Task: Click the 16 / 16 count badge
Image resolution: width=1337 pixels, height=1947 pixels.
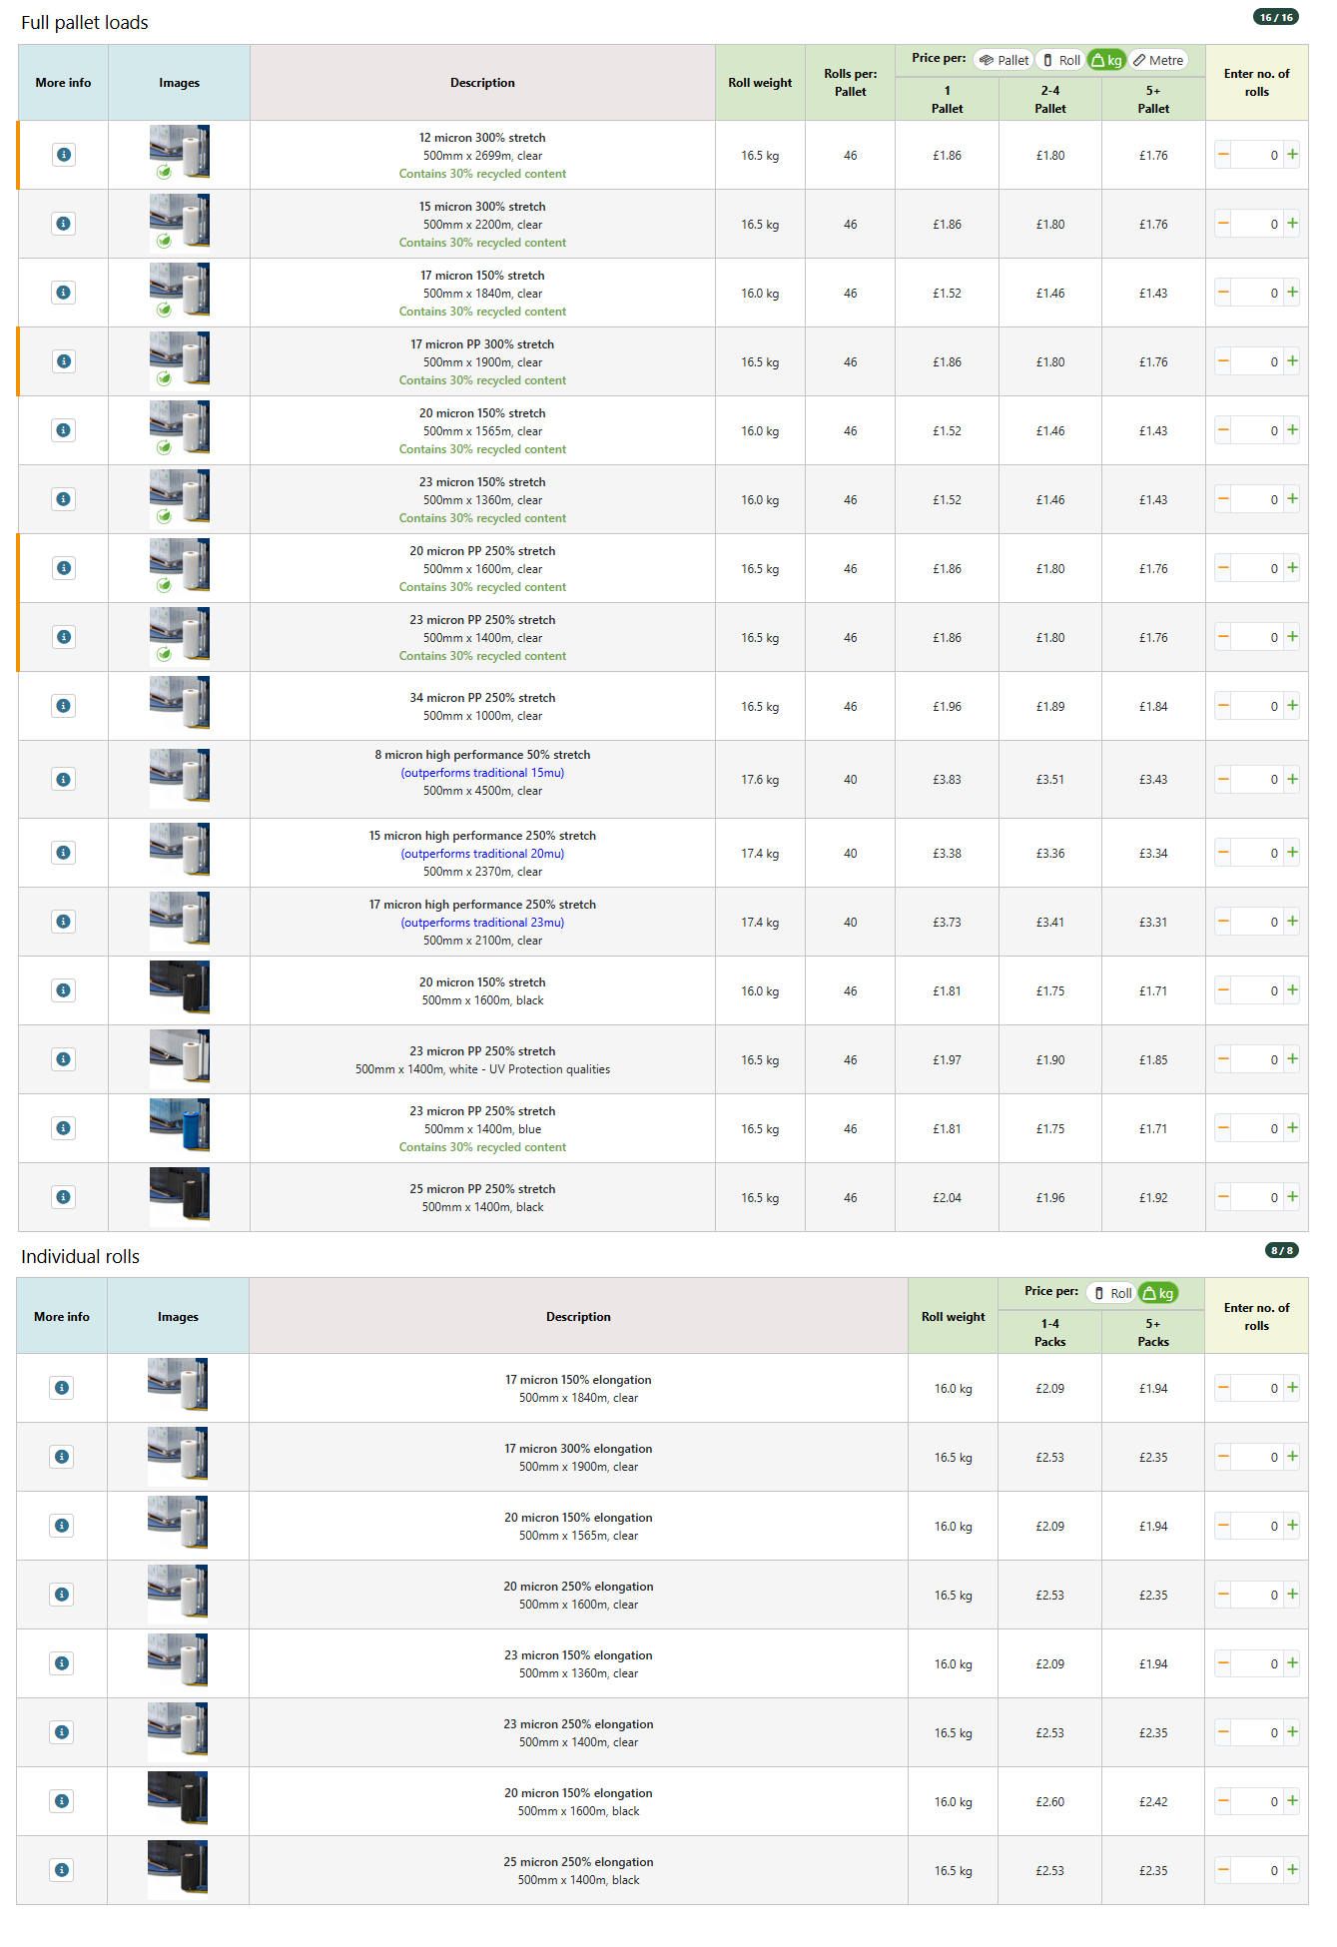Action: tap(1276, 17)
